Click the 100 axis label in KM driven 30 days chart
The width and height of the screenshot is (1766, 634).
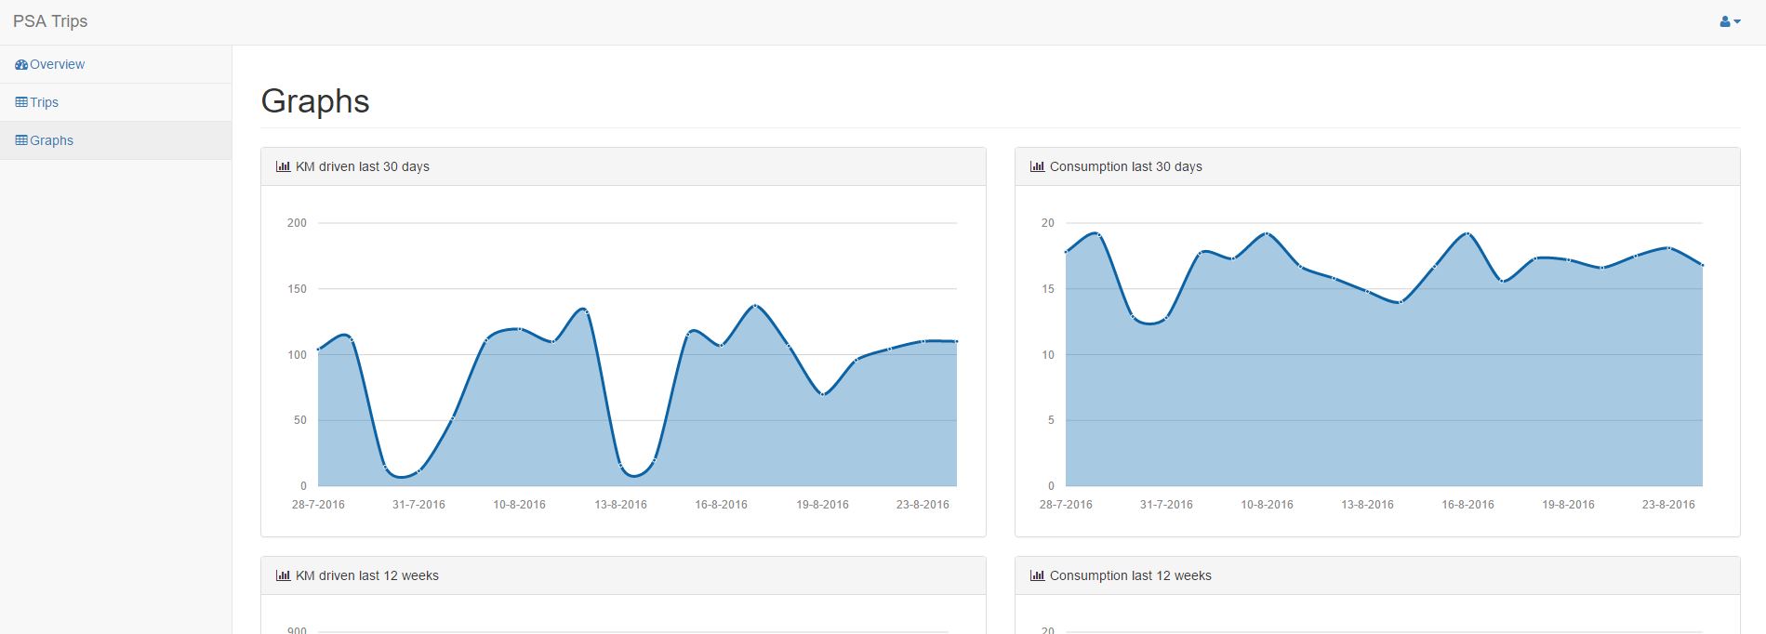click(297, 355)
